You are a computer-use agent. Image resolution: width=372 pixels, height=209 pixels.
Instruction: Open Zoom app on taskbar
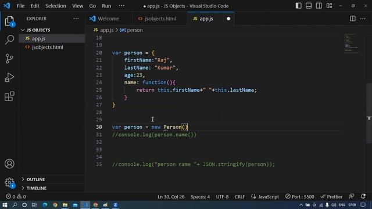coord(115,205)
